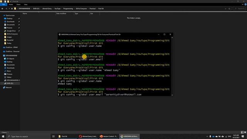Click the taskbar search box
247x139 pixels.
tap(28, 136)
